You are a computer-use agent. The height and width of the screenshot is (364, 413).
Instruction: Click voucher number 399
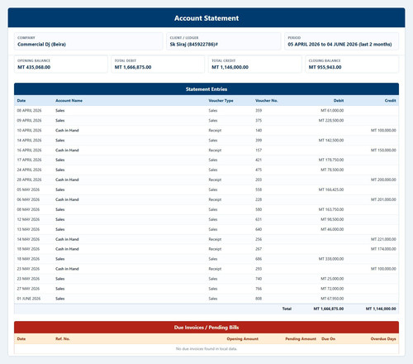click(x=259, y=141)
